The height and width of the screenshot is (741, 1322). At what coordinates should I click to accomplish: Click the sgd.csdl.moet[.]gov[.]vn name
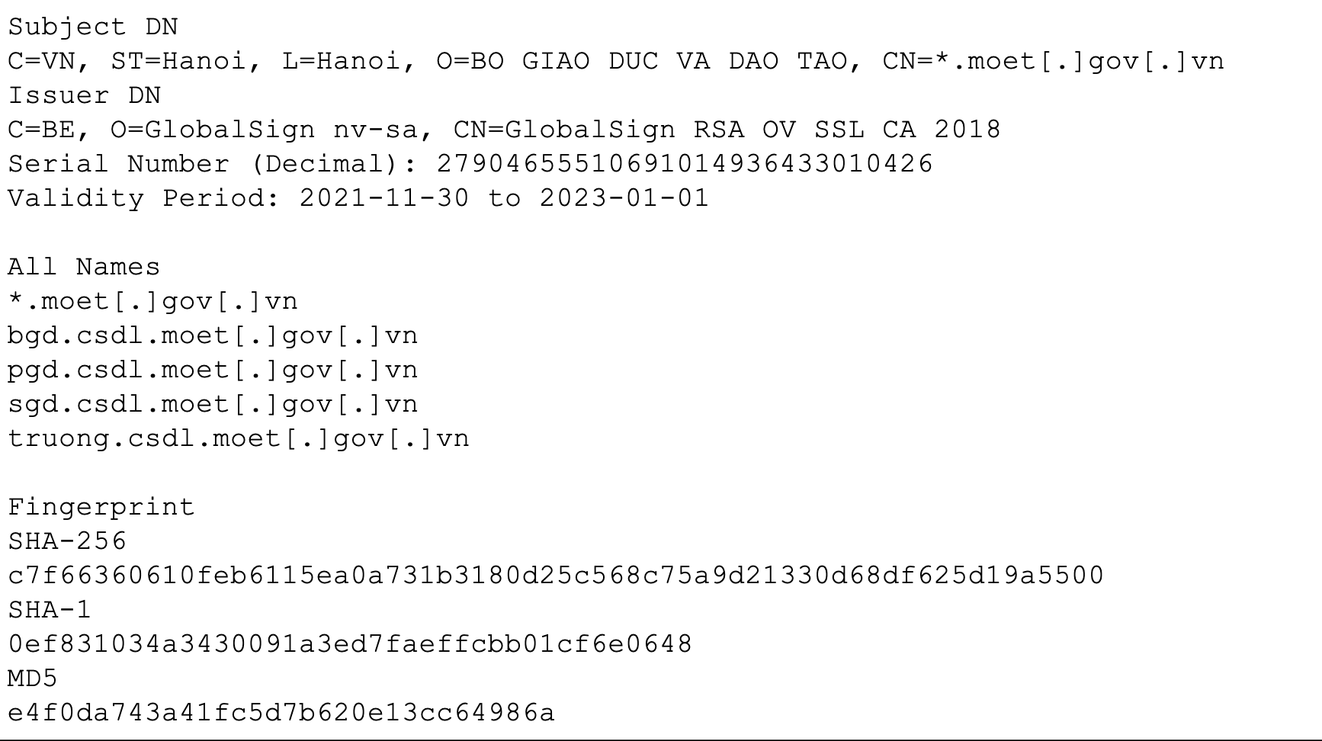(213, 405)
